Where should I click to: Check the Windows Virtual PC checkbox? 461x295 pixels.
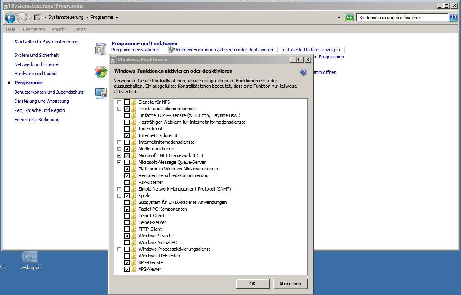pos(127,243)
